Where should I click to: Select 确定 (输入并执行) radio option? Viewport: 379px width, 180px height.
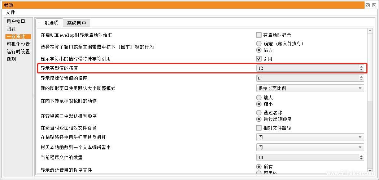[259, 44]
